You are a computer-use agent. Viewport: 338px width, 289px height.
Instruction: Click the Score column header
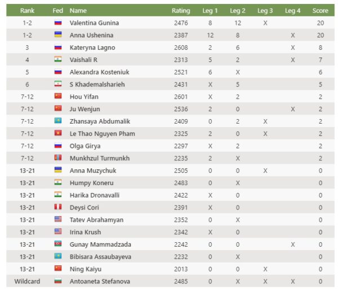click(x=320, y=11)
